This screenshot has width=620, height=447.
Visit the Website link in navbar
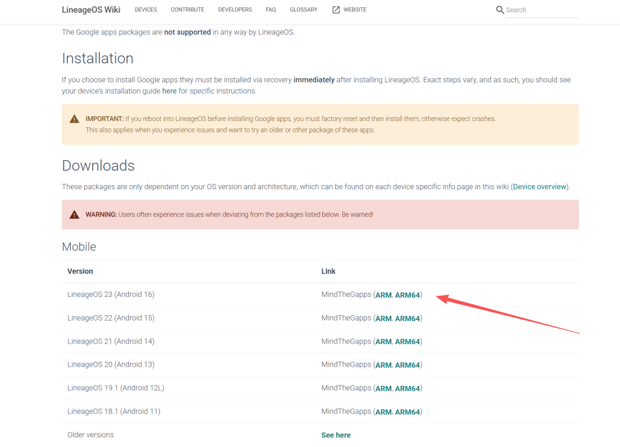(355, 10)
